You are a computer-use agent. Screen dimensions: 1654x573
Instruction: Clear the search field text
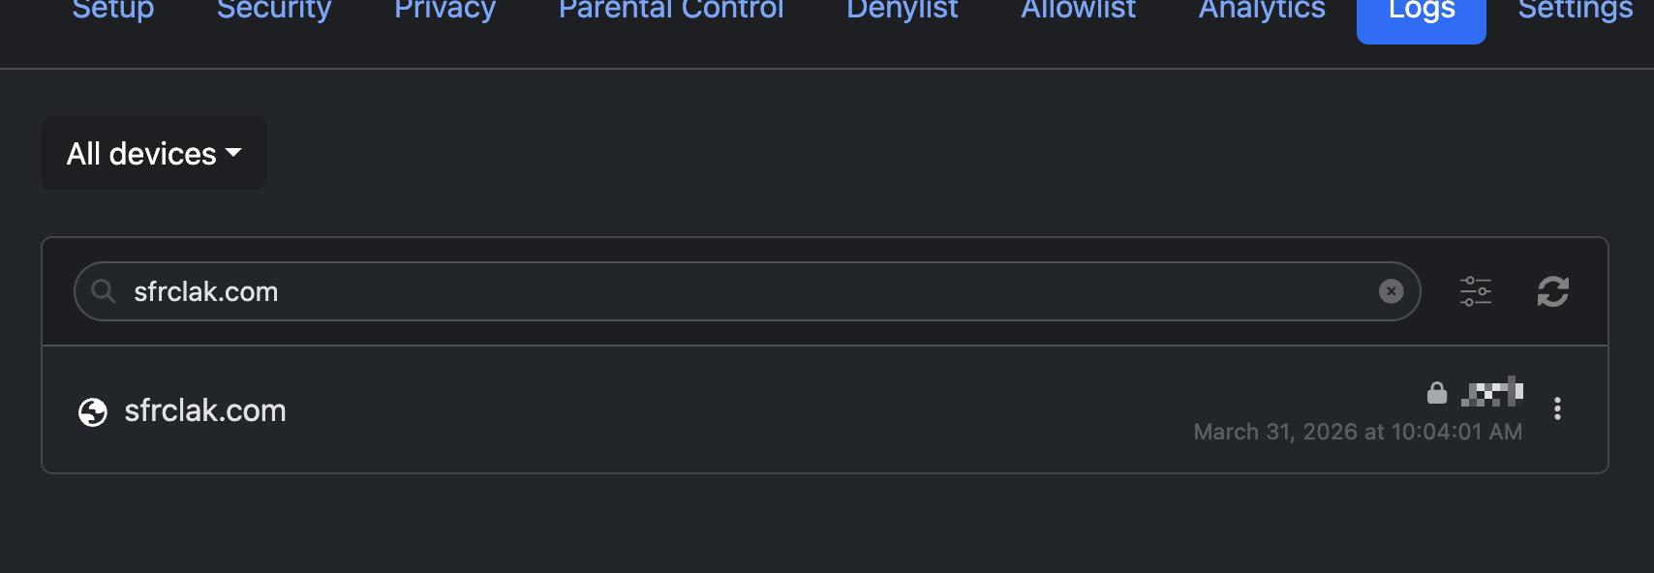(1391, 291)
